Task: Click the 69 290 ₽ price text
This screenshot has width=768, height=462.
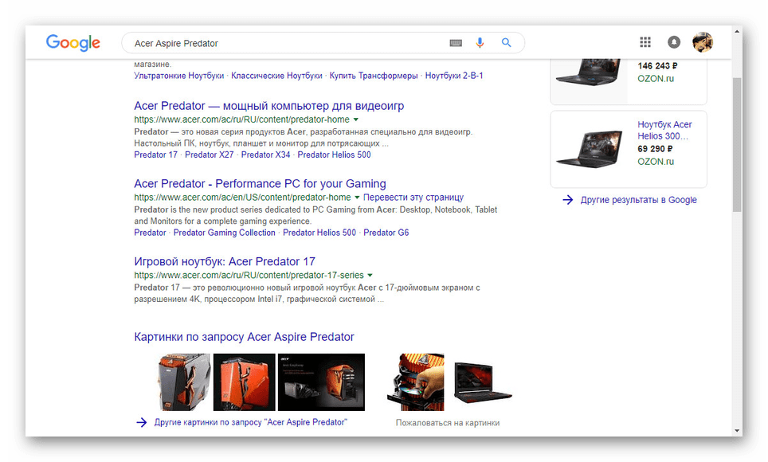Action: click(x=655, y=148)
